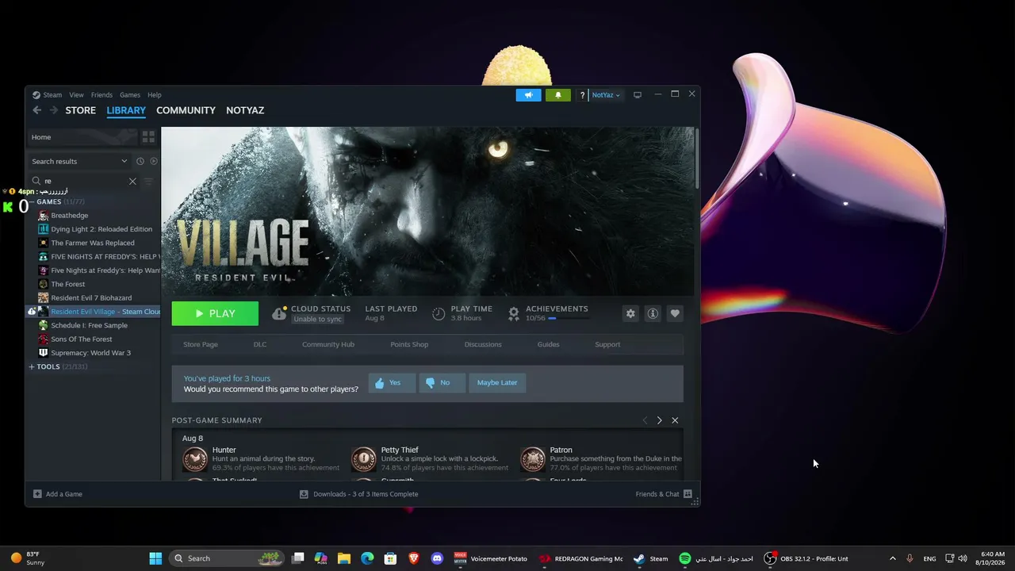This screenshot has width=1015, height=571.
Task: Open the Search results collection dropdown
Action: click(79, 161)
